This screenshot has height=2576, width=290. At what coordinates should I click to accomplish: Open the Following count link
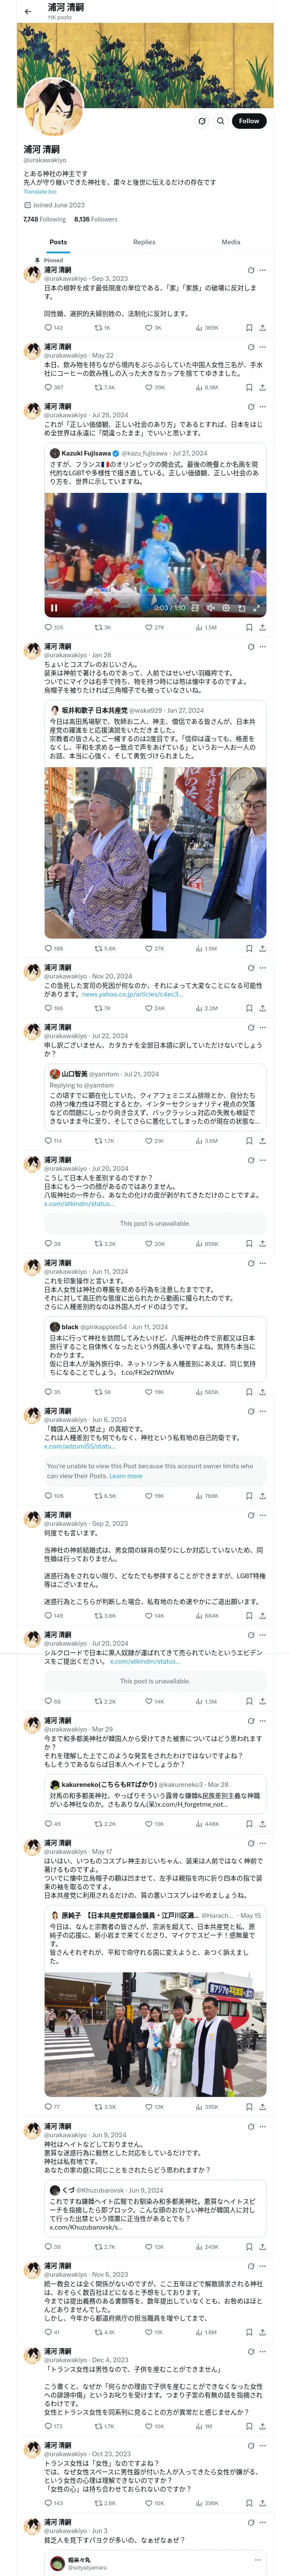point(44,219)
